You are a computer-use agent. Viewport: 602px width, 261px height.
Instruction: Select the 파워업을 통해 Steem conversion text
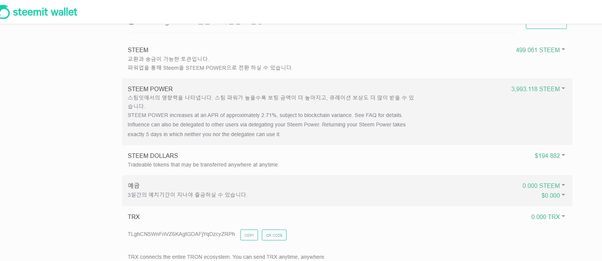click(x=210, y=68)
